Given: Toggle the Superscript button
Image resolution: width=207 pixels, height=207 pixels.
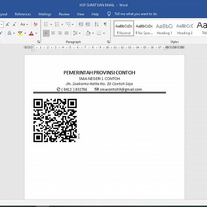Looking at the screenshot, I should tap(1, 33).
